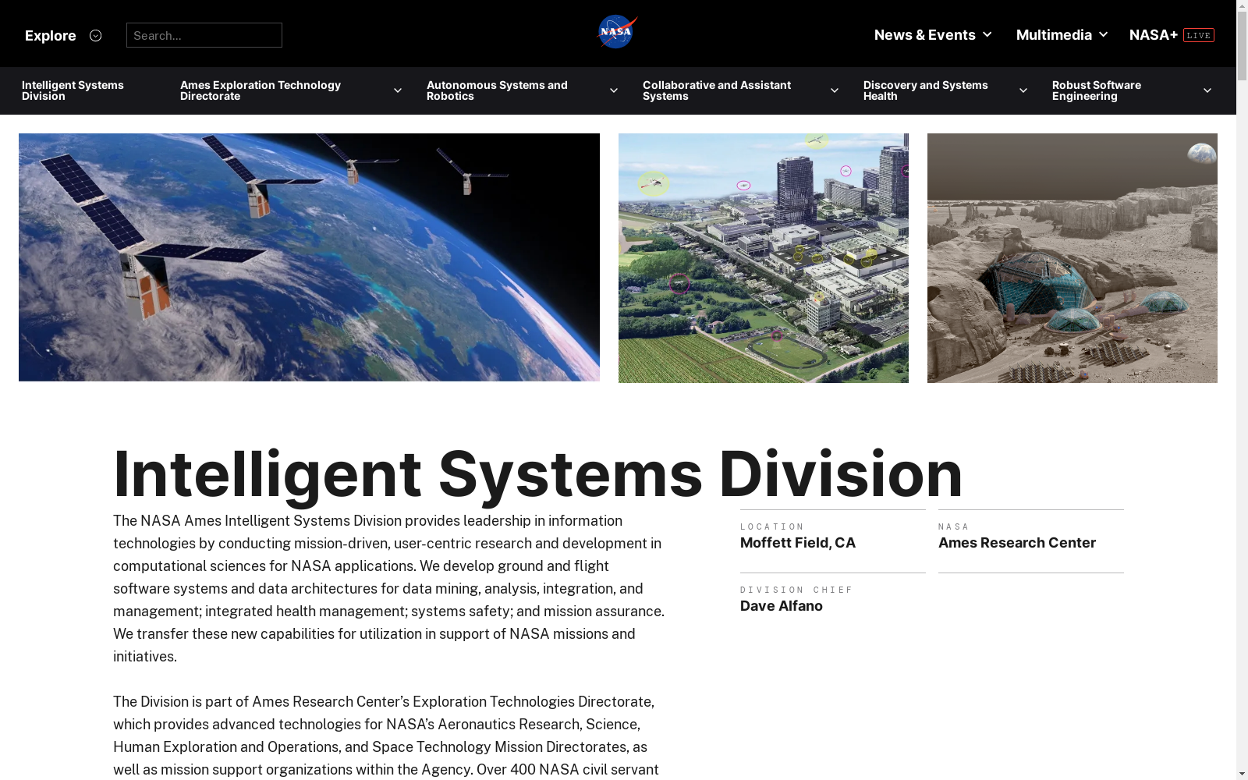Open the lunar habitat dome image
The height and width of the screenshot is (780, 1248).
click(1072, 258)
